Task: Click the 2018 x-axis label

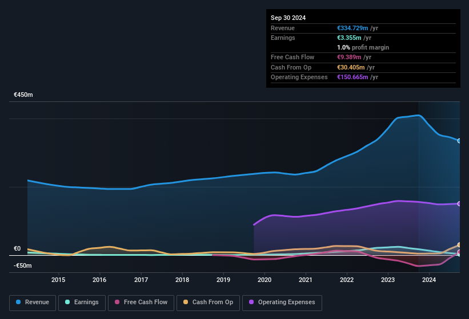Action: tap(182, 280)
